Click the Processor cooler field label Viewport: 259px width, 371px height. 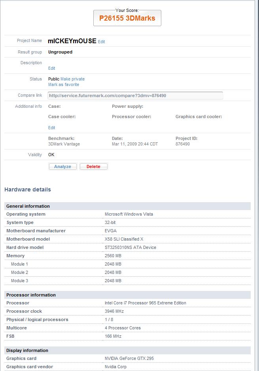pyautogui.click(x=132, y=117)
